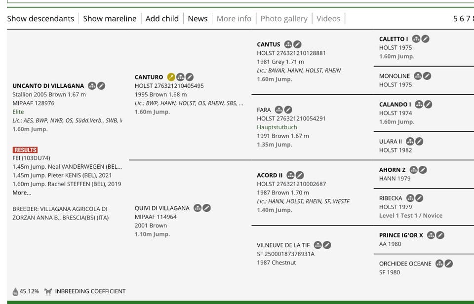Open ULARA II horse page

(391, 142)
